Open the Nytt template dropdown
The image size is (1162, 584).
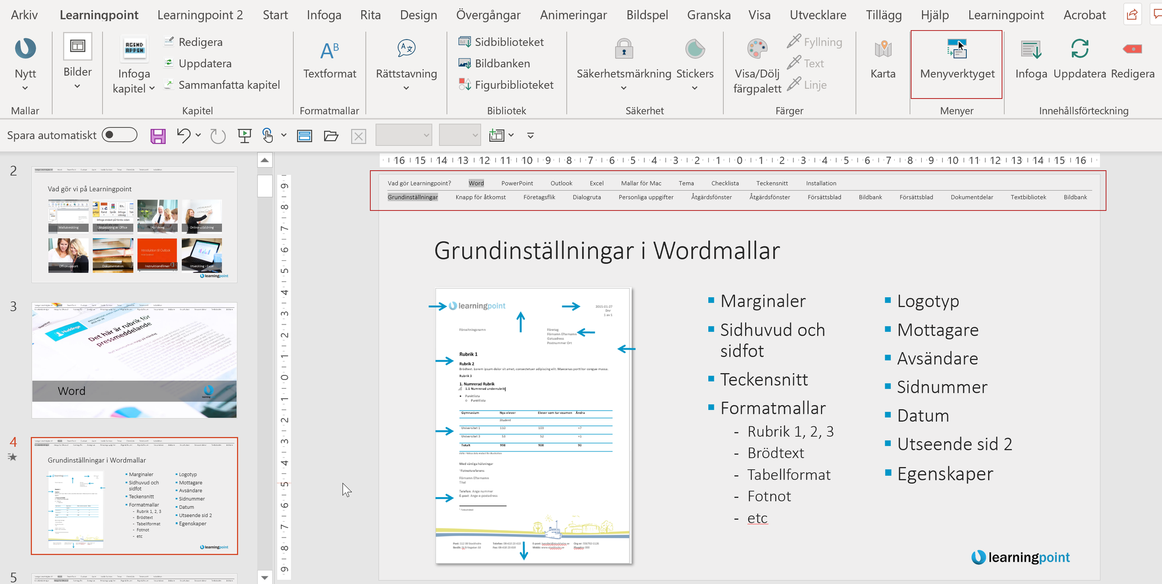coord(25,88)
